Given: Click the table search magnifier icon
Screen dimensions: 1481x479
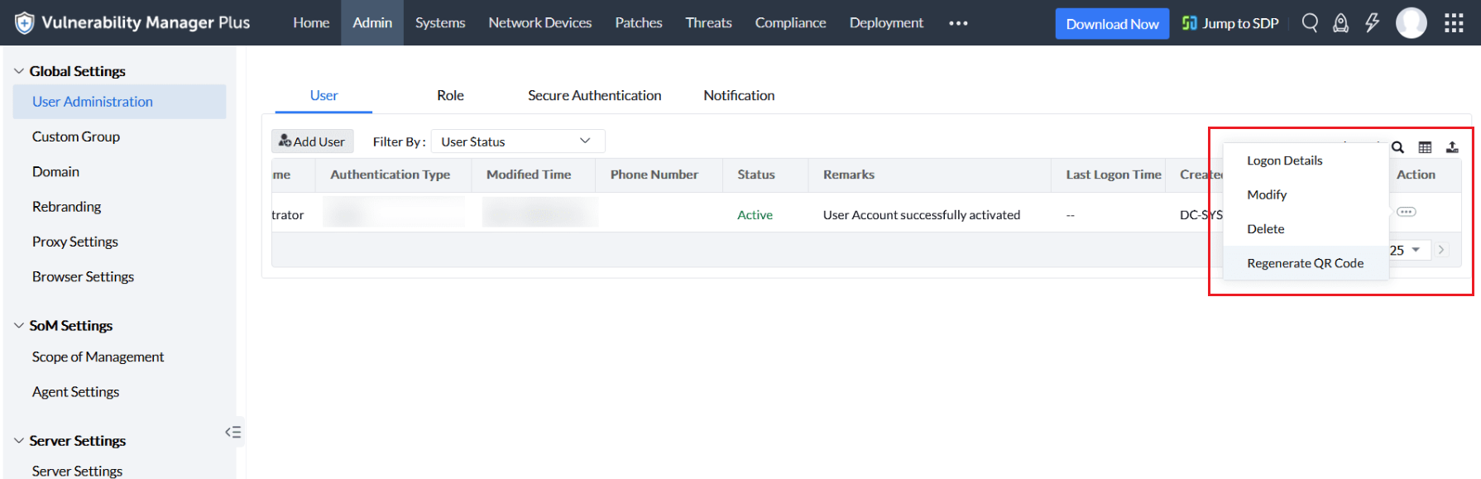Looking at the screenshot, I should coord(1397,147).
